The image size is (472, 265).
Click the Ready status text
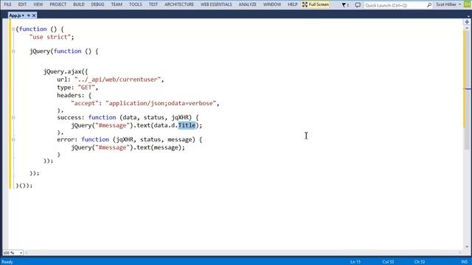(7, 262)
